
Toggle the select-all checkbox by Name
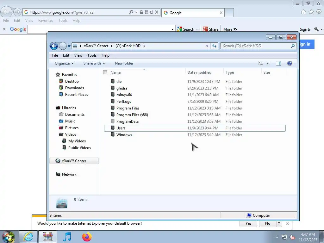[x=105, y=72]
